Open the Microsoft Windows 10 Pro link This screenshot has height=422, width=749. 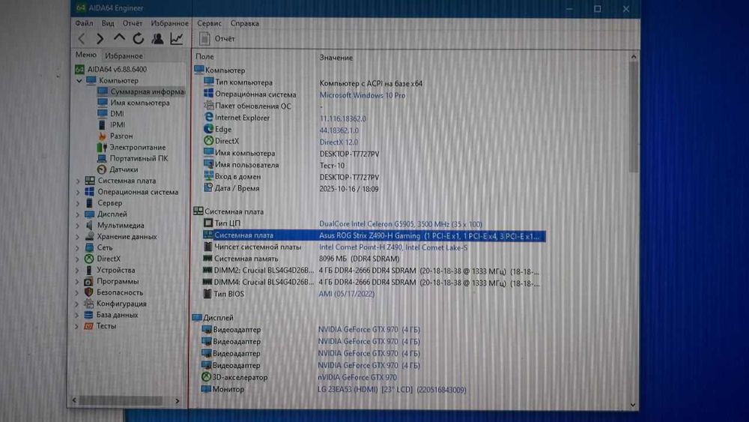click(362, 95)
